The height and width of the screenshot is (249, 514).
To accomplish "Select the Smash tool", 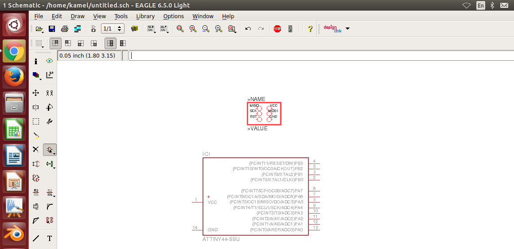I will 36,206.
